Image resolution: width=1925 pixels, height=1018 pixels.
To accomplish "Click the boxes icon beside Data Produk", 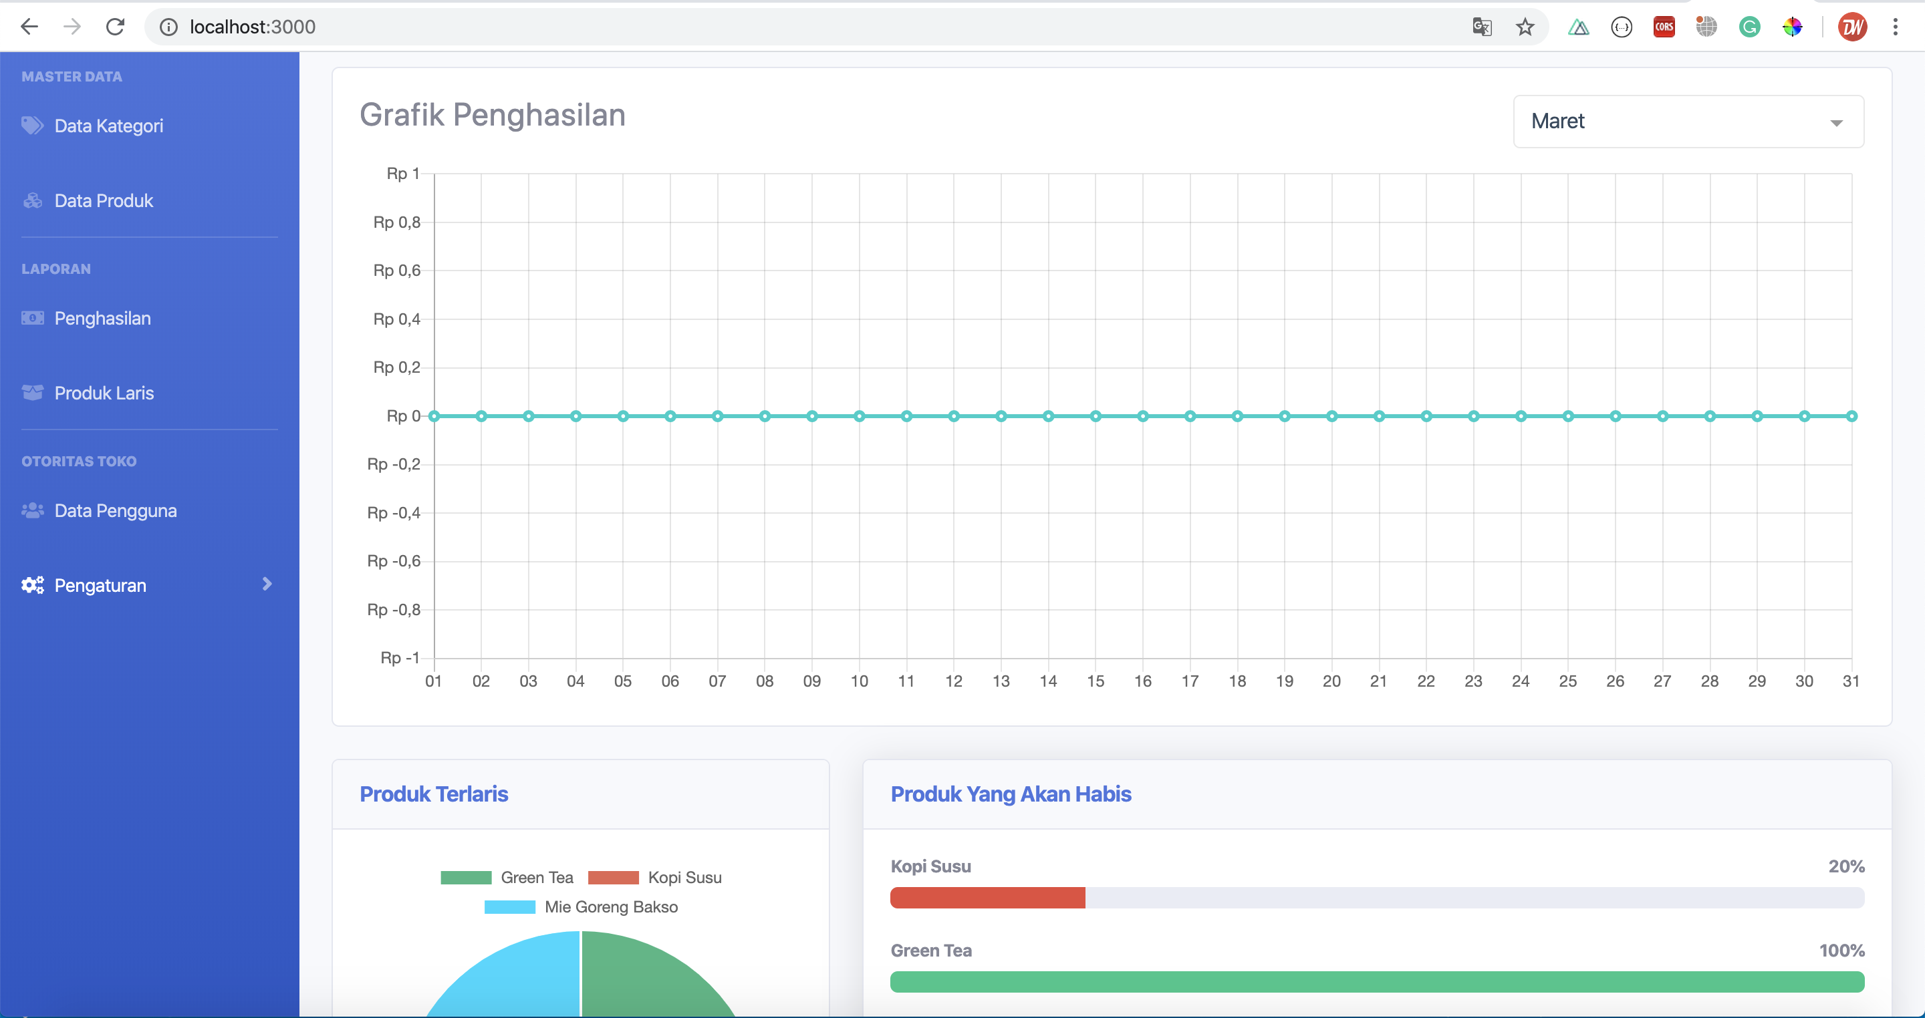I will (32, 200).
